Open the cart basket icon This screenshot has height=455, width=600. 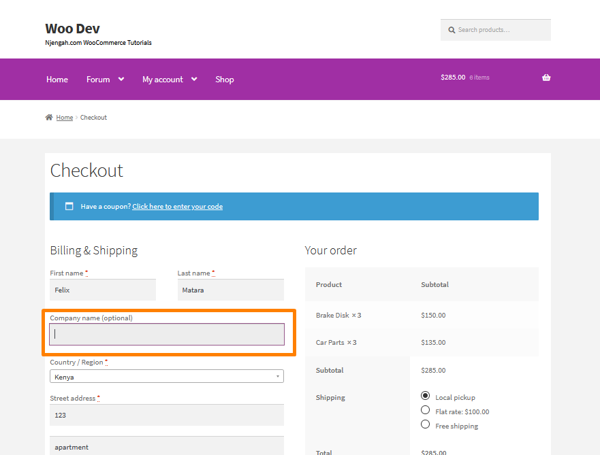(x=546, y=78)
